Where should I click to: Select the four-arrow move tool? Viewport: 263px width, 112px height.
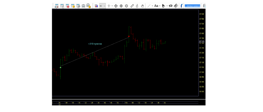tap(116, 6)
